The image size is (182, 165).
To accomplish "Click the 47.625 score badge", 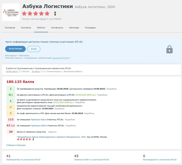I will (11, 125).
